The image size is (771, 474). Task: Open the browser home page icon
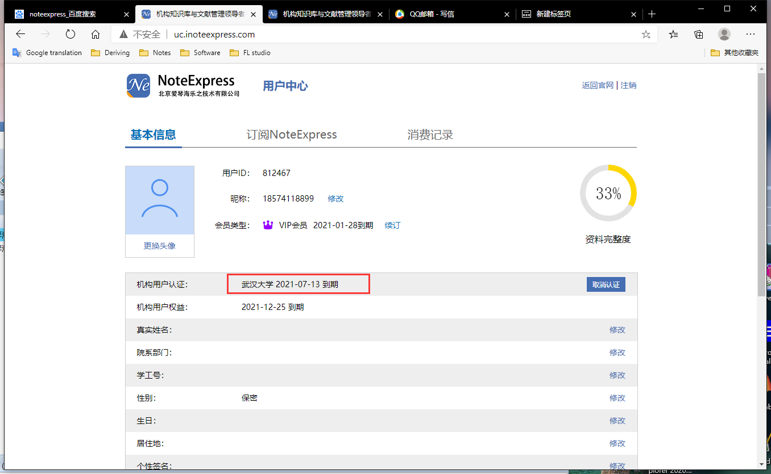[96, 34]
